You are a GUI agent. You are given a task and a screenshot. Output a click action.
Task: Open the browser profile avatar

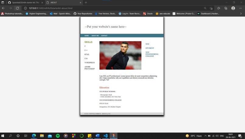(233, 8)
